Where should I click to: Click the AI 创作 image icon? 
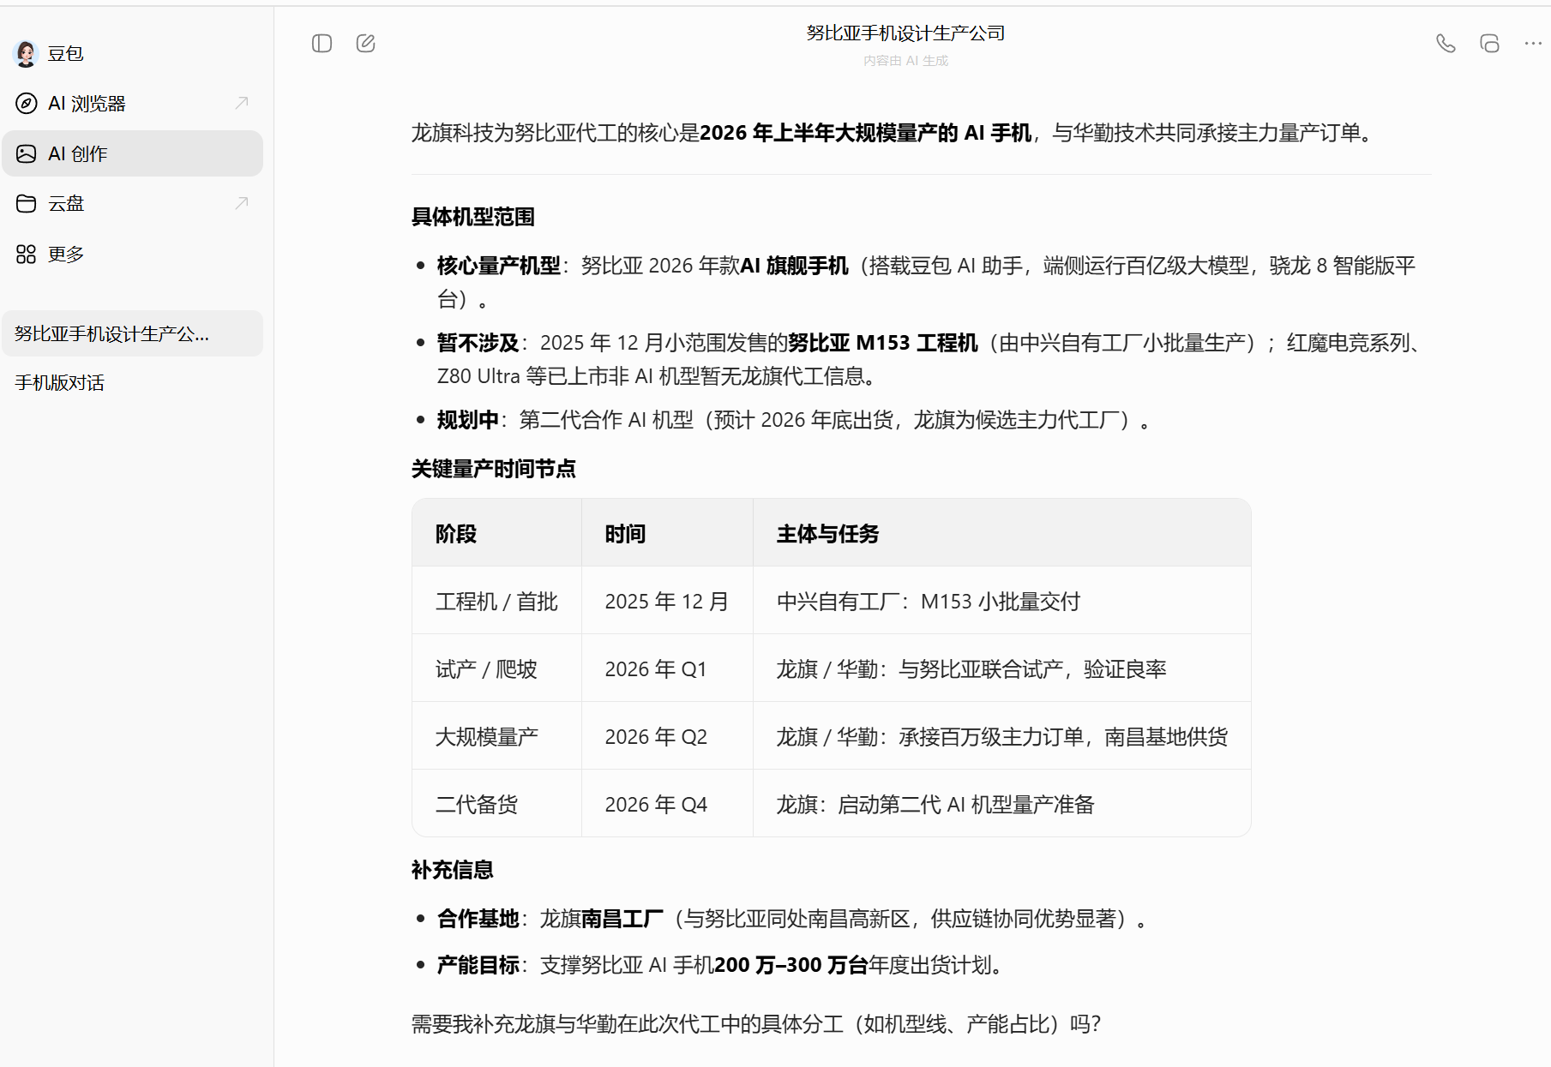pos(27,154)
